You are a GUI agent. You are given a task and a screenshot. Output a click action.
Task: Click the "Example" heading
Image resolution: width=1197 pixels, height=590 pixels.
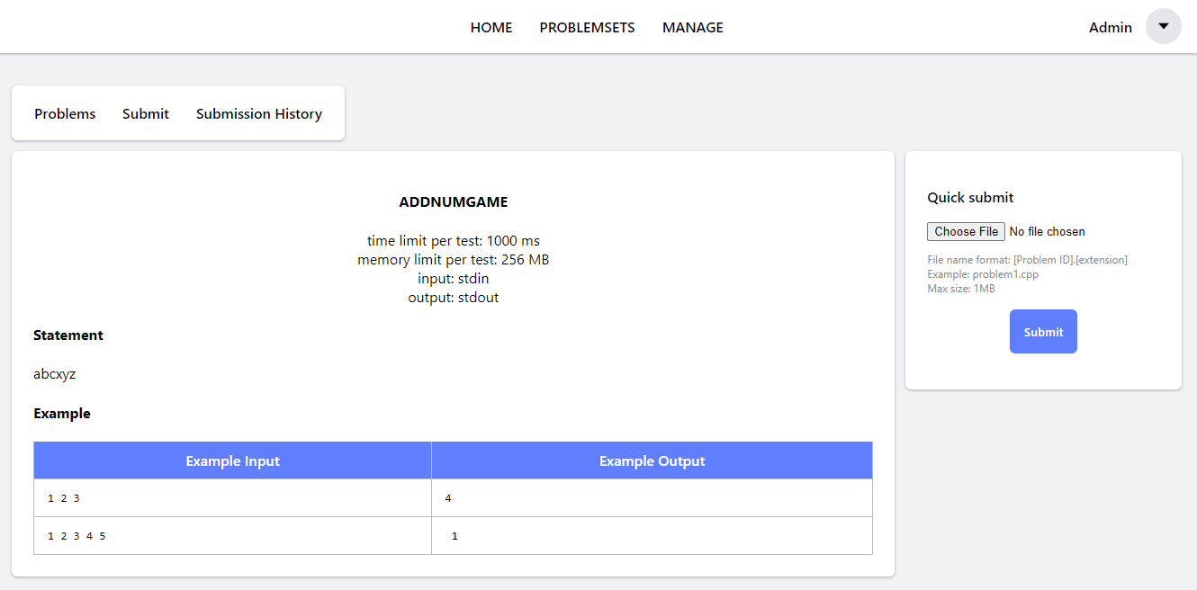62,414
